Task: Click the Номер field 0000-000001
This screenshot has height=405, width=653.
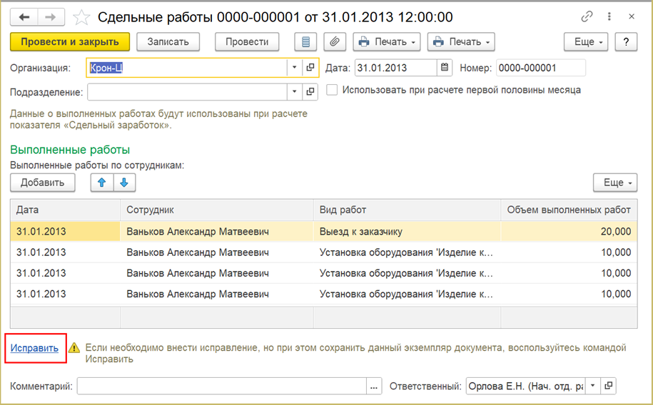Action: tap(540, 68)
